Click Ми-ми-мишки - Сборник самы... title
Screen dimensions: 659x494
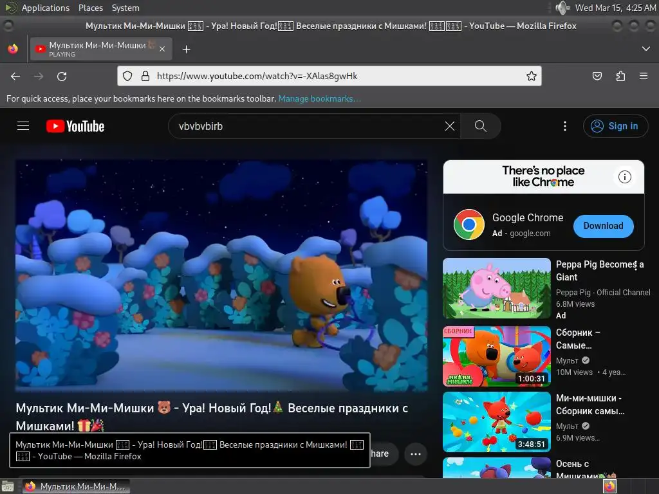pos(590,404)
